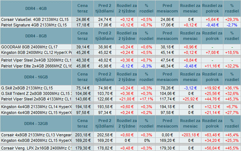Select 'Rozdiel za polrok' header in DDR4 - 16GB section
The height and width of the screenshot is (151, 241).
coord(212,77)
